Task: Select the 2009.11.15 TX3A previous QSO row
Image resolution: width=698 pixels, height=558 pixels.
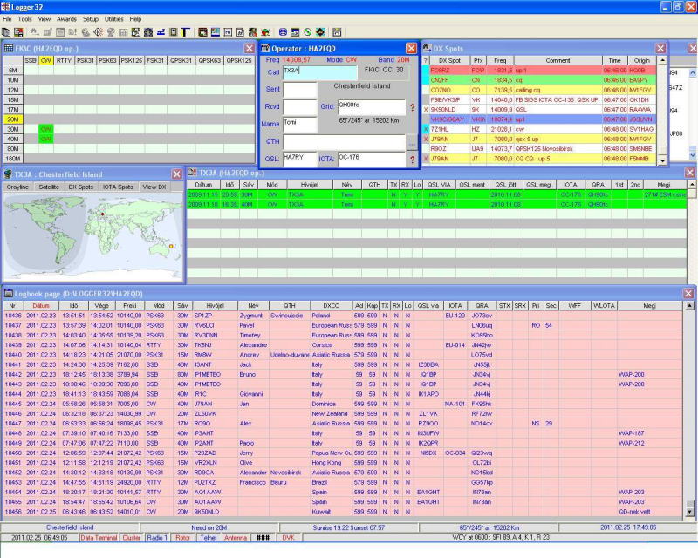Action: [437, 194]
